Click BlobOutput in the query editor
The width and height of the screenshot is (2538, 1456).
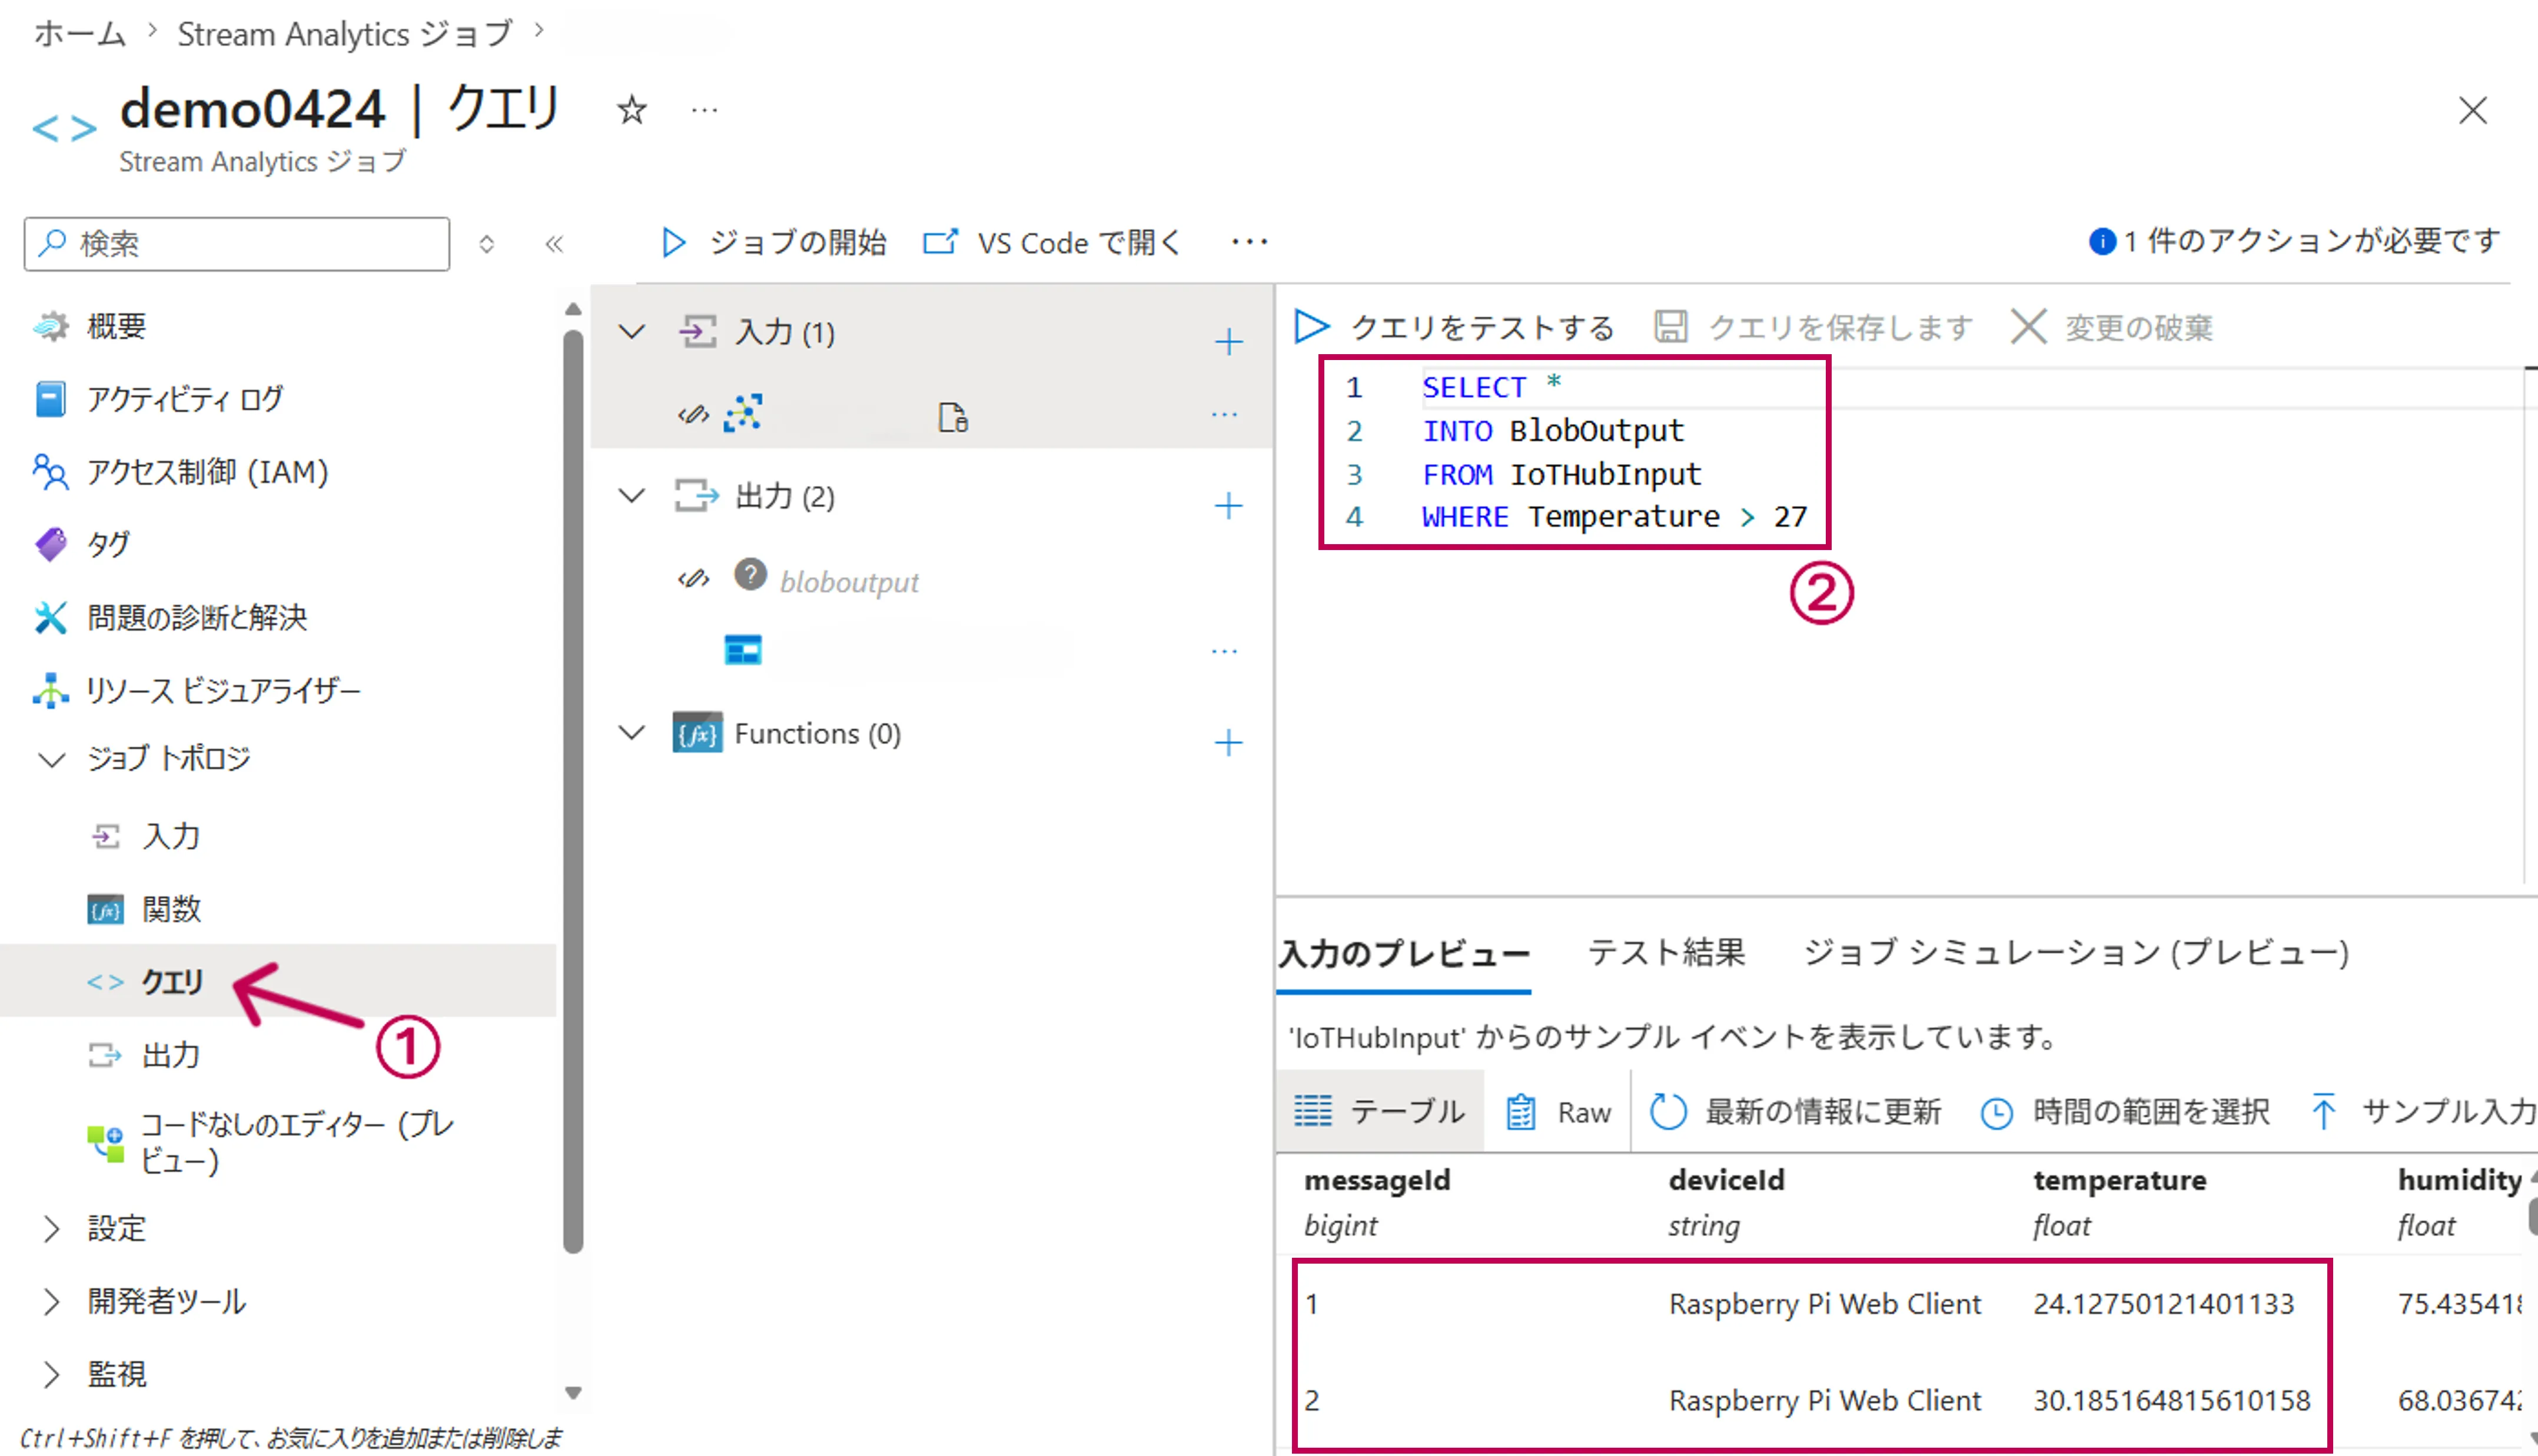1597,431
